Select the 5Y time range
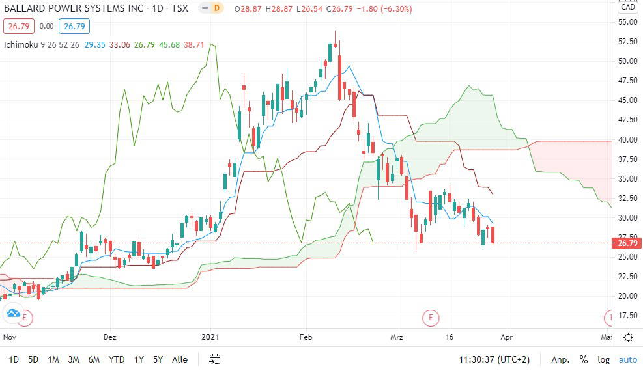The image size is (643, 371). pos(158,359)
